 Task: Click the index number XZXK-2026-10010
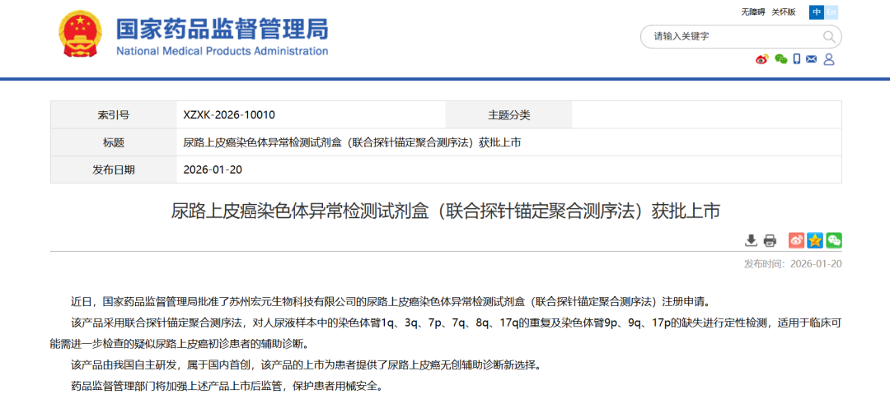[229, 115]
